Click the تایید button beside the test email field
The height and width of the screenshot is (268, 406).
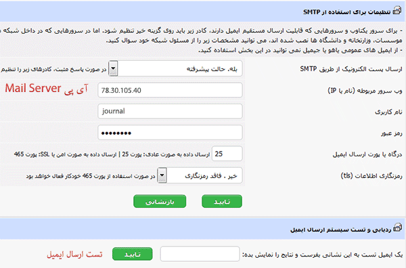[133, 254]
